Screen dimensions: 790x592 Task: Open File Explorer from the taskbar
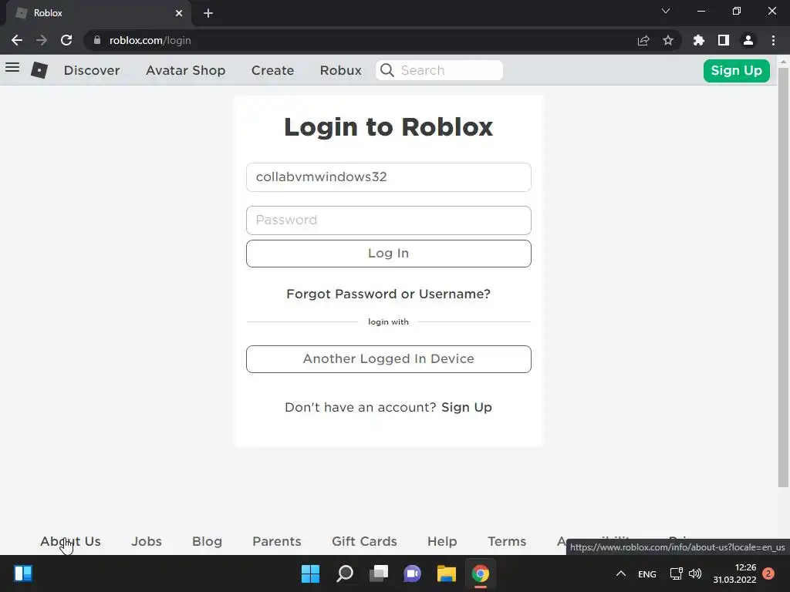pos(447,573)
